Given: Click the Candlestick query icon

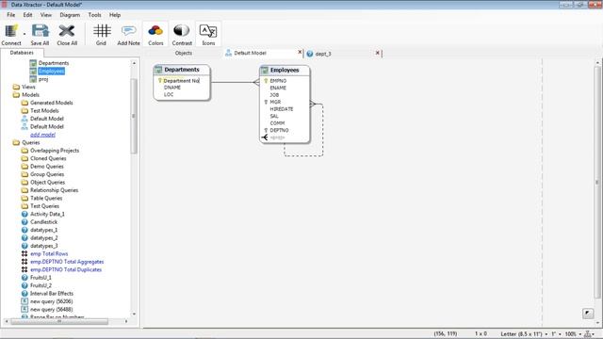Looking at the screenshot, I should 24,222.
